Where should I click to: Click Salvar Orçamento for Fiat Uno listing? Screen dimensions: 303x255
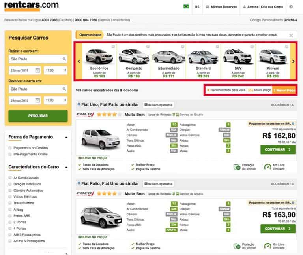coord(158,105)
